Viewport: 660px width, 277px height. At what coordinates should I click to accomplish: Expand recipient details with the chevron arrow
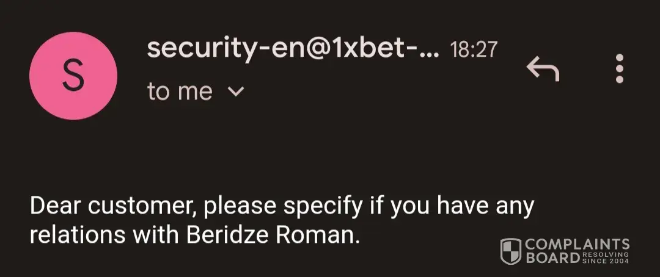235,92
